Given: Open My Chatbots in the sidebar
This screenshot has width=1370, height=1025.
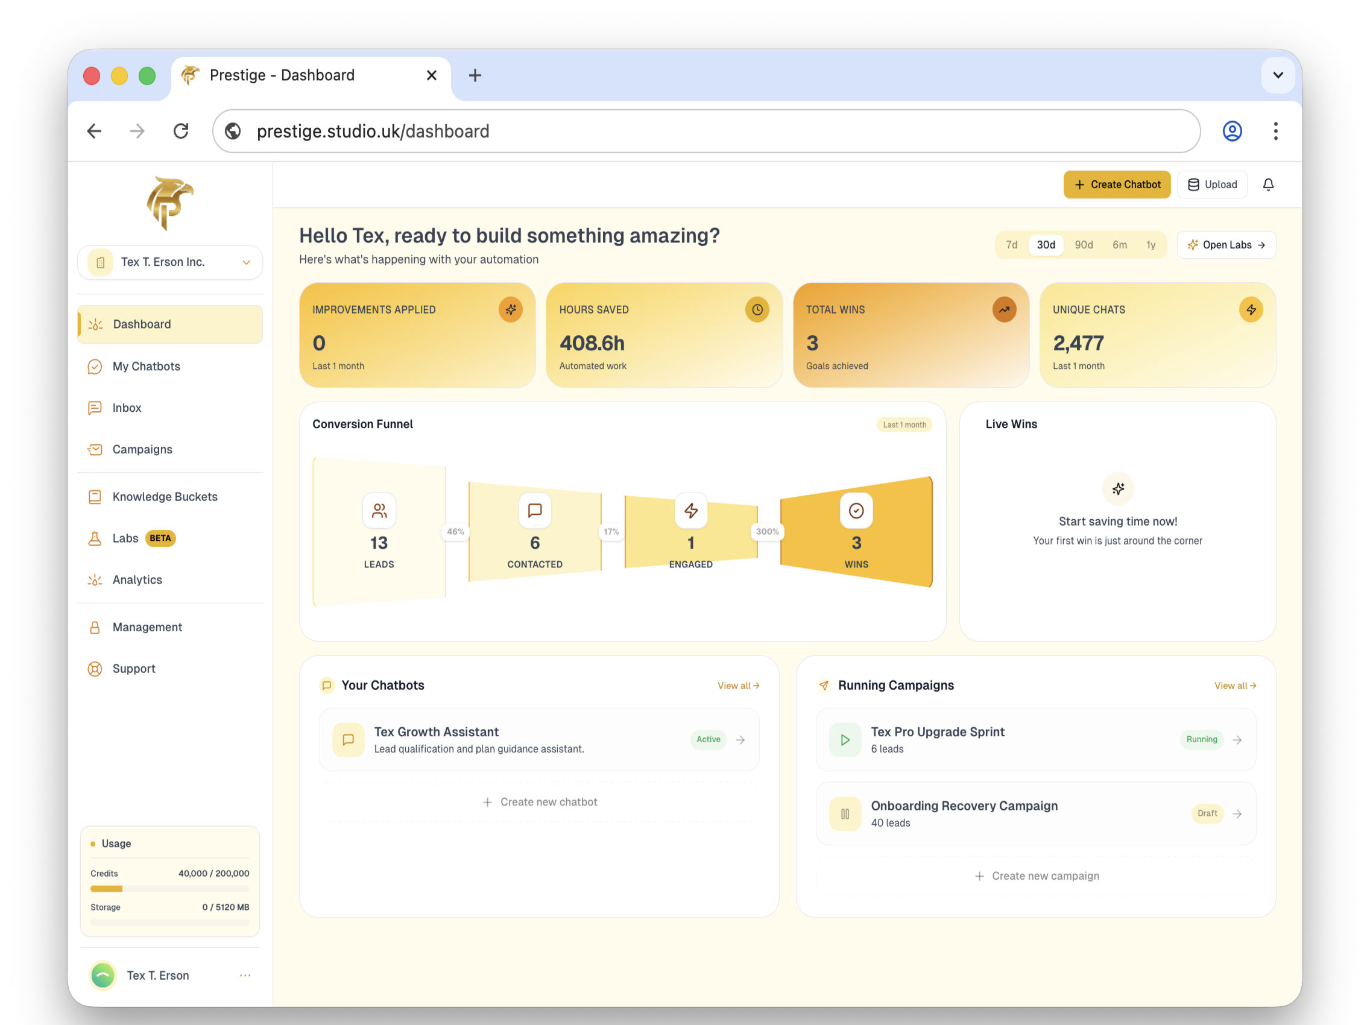Looking at the screenshot, I should tap(146, 366).
